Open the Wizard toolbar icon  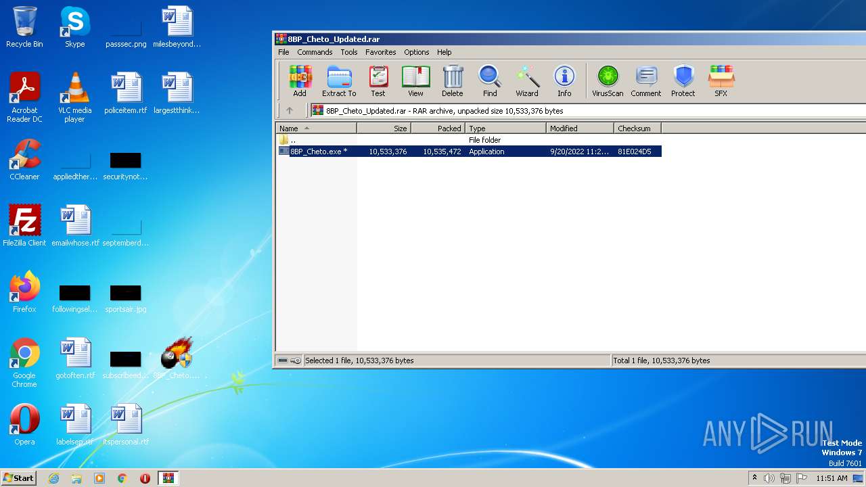point(527,81)
